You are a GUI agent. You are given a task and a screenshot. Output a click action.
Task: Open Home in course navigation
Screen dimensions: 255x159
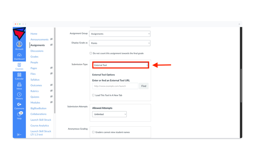click(34, 33)
